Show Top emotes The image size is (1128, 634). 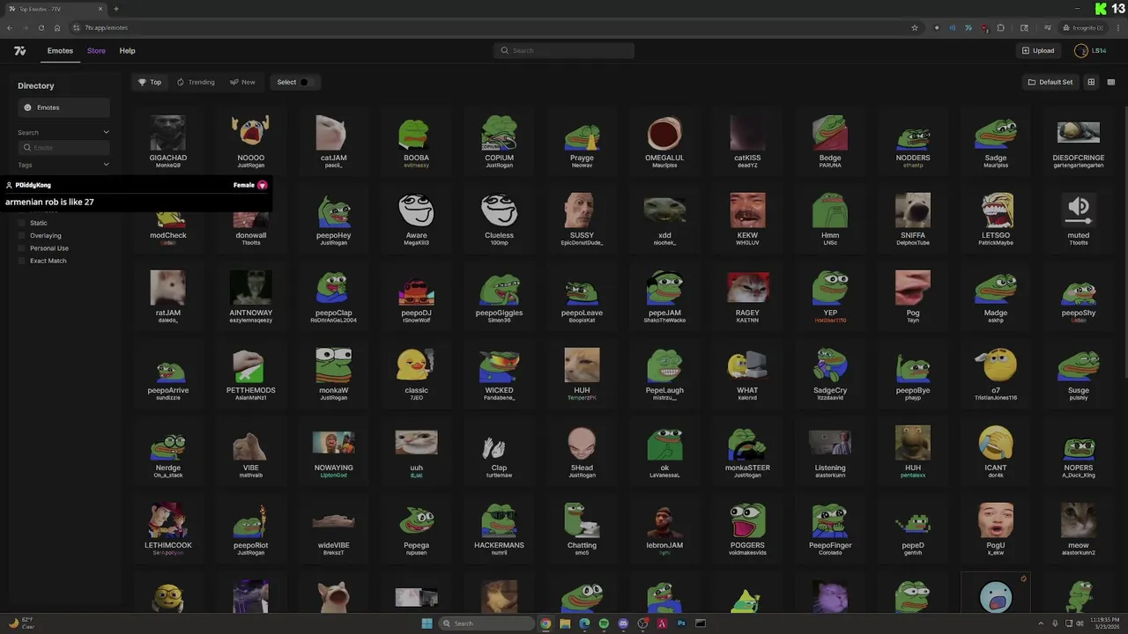point(150,82)
